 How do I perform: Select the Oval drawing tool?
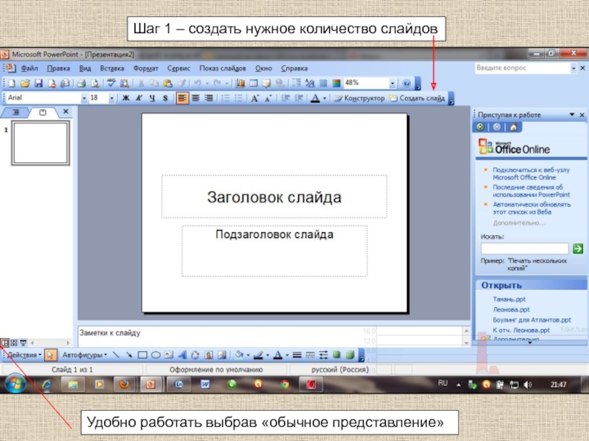(156, 355)
